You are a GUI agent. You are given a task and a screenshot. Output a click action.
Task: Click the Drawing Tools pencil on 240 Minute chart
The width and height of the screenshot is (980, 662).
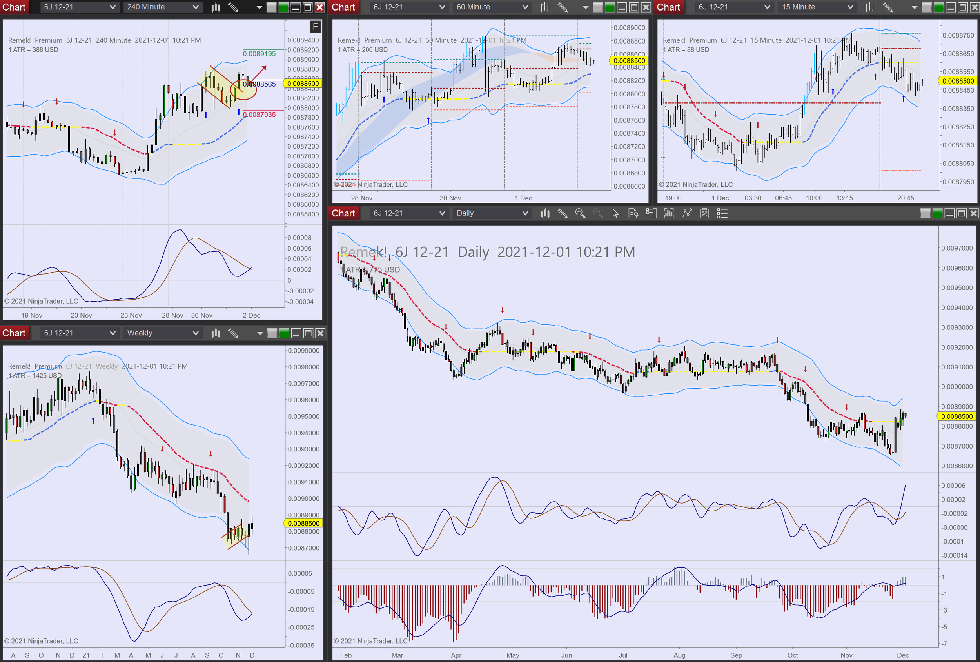tap(233, 7)
